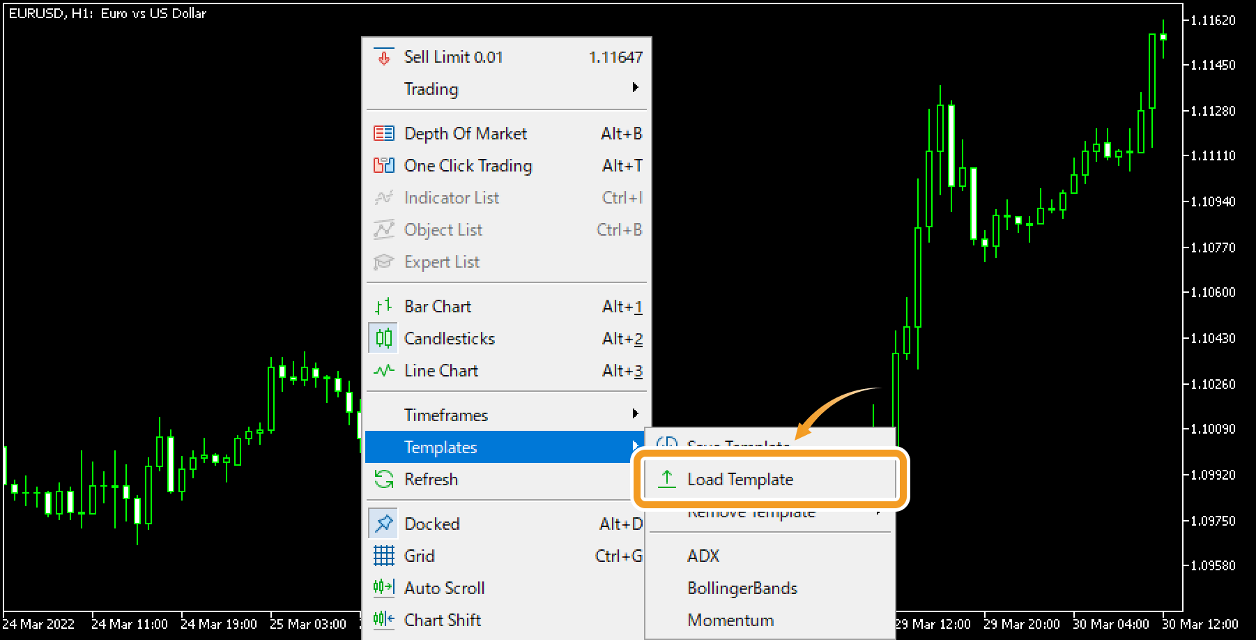Click the 1.09580 price scale label

[x=1213, y=565]
